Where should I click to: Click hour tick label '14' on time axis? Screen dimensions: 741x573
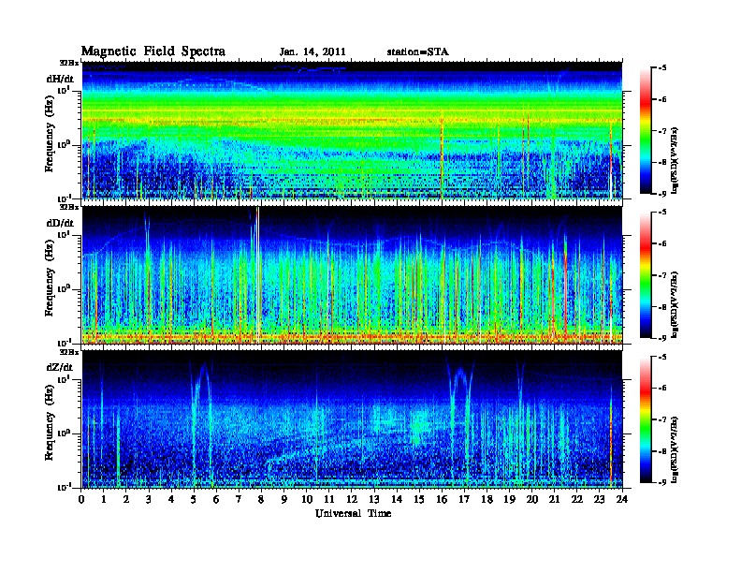tap(397, 499)
